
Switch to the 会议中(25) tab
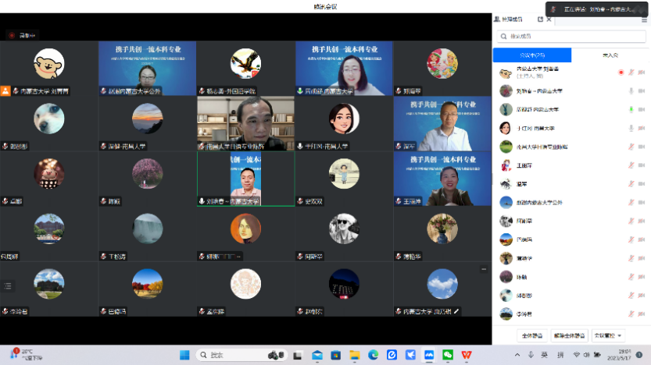point(531,55)
